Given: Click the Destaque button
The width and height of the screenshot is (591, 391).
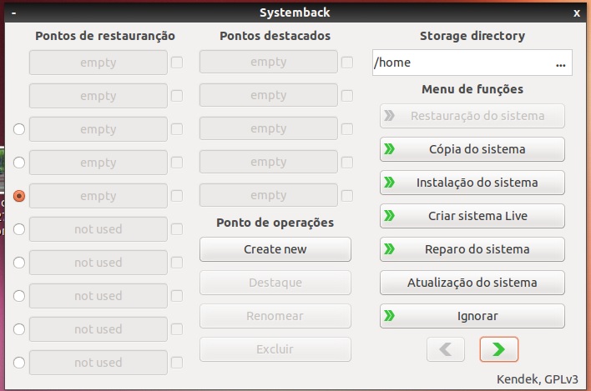Looking at the screenshot, I should click(275, 283).
